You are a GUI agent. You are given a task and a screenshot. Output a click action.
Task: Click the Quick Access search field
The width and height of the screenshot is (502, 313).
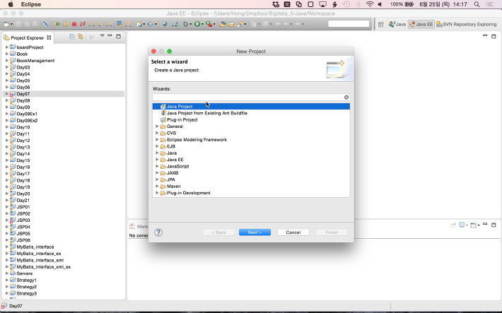(x=349, y=24)
